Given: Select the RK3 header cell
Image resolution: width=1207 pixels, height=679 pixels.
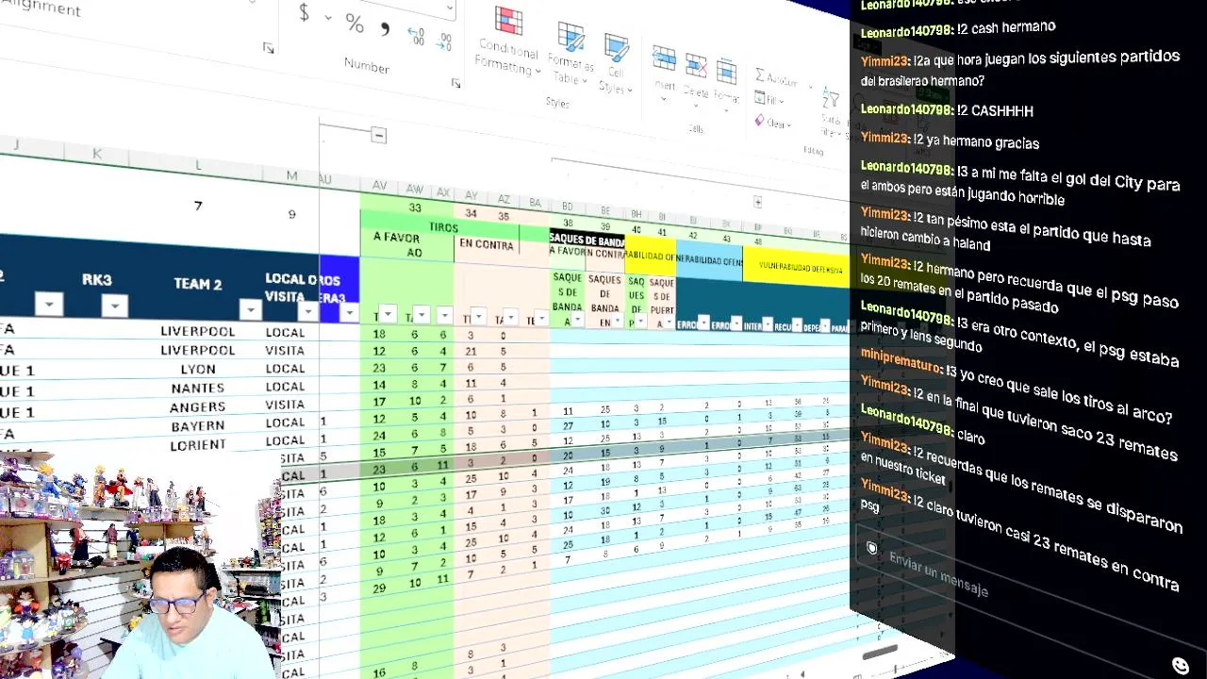Looking at the screenshot, I should [x=96, y=279].
